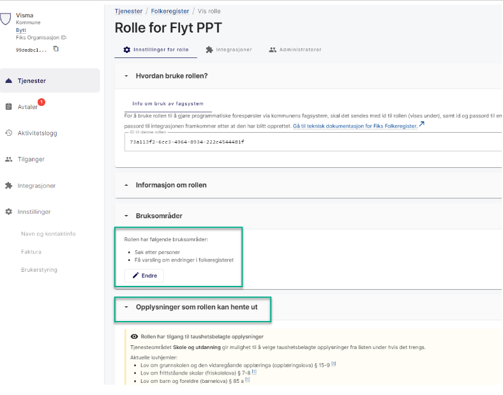Click the Bytt link
Screen dimensions: 503x395
coord(21,30)
